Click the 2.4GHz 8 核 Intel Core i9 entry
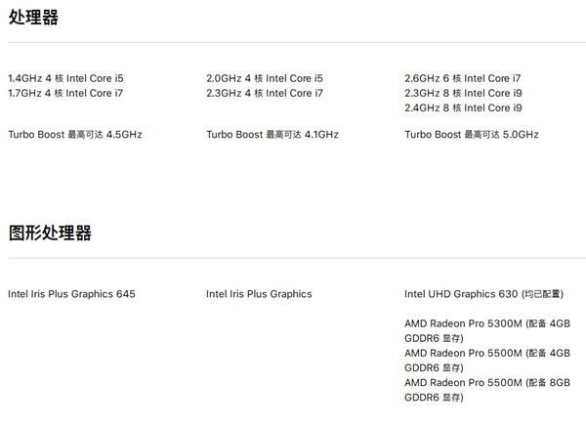The width and height of the screenshot is (586, 426). 463,107
